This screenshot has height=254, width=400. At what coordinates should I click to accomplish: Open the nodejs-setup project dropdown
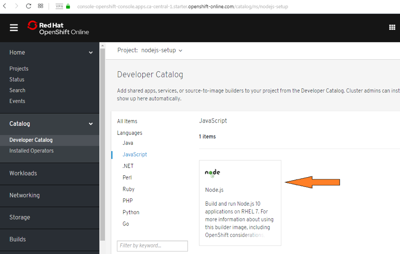point(161,50)
